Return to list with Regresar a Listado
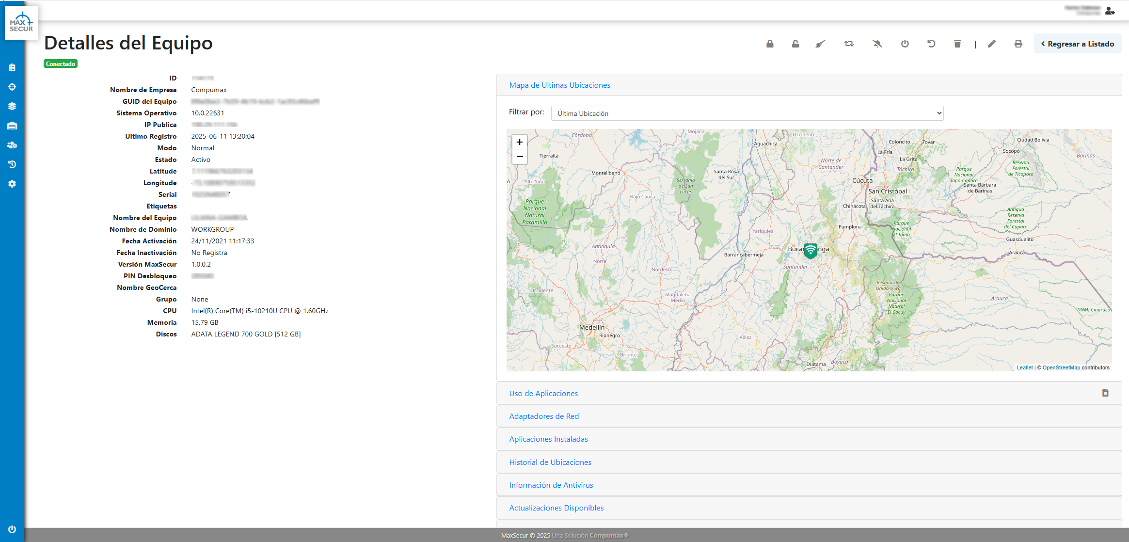 1078,44
